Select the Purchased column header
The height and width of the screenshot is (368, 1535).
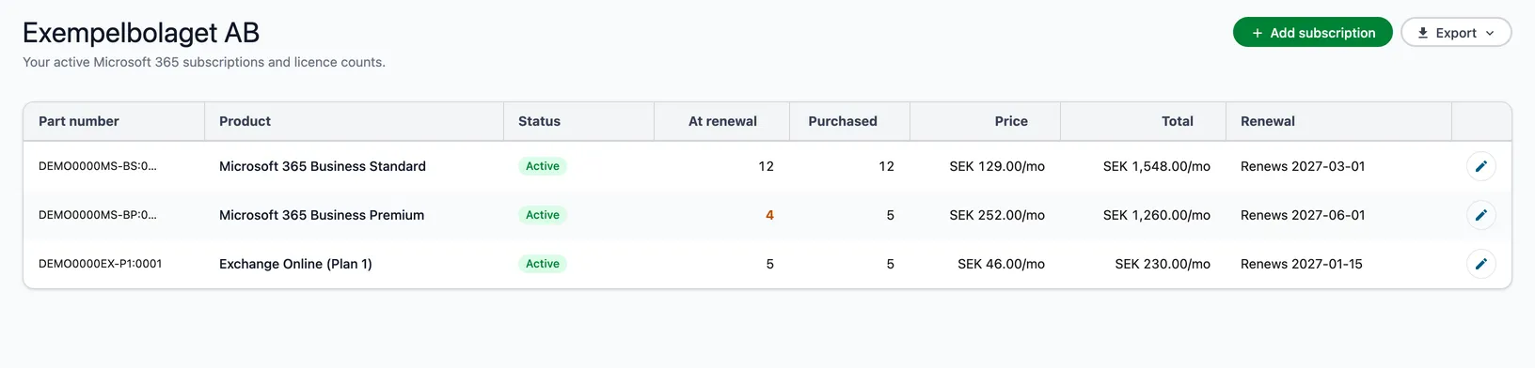point(843,121)
